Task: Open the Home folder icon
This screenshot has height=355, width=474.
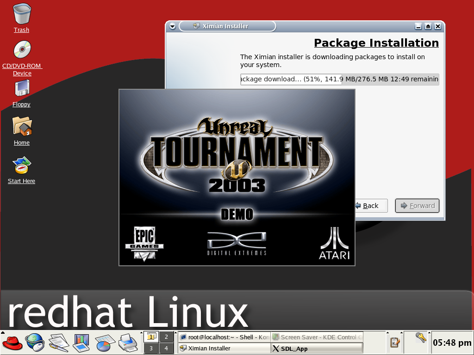Action: point(22,126)
